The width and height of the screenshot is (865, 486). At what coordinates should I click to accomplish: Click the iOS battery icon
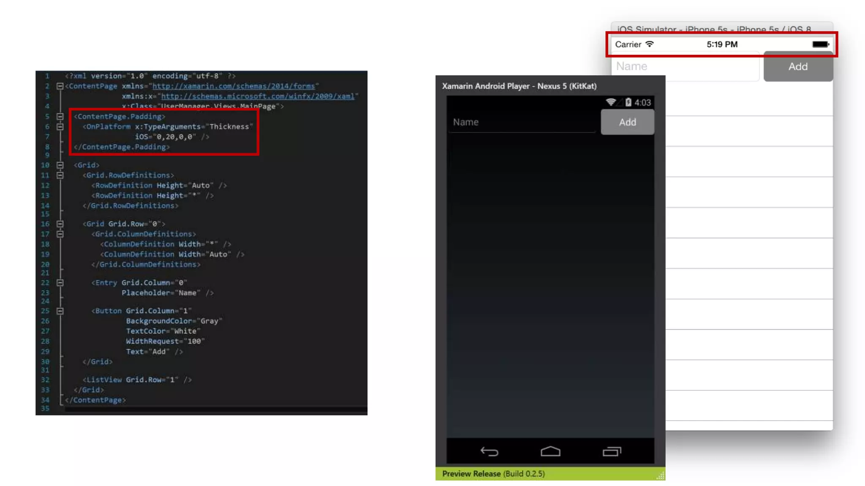tap(820, 44)
